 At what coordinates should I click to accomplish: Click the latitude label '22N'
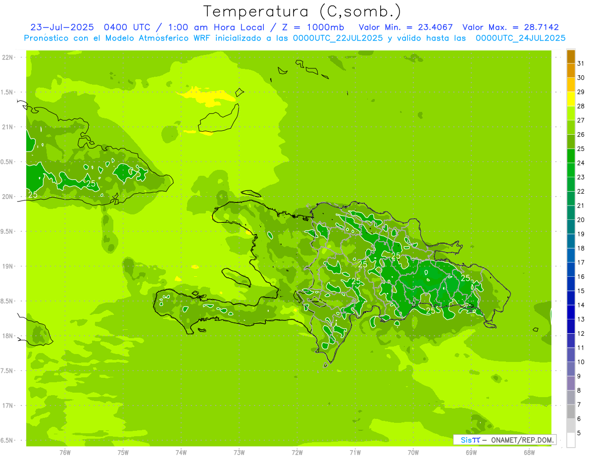click(7, 57)
